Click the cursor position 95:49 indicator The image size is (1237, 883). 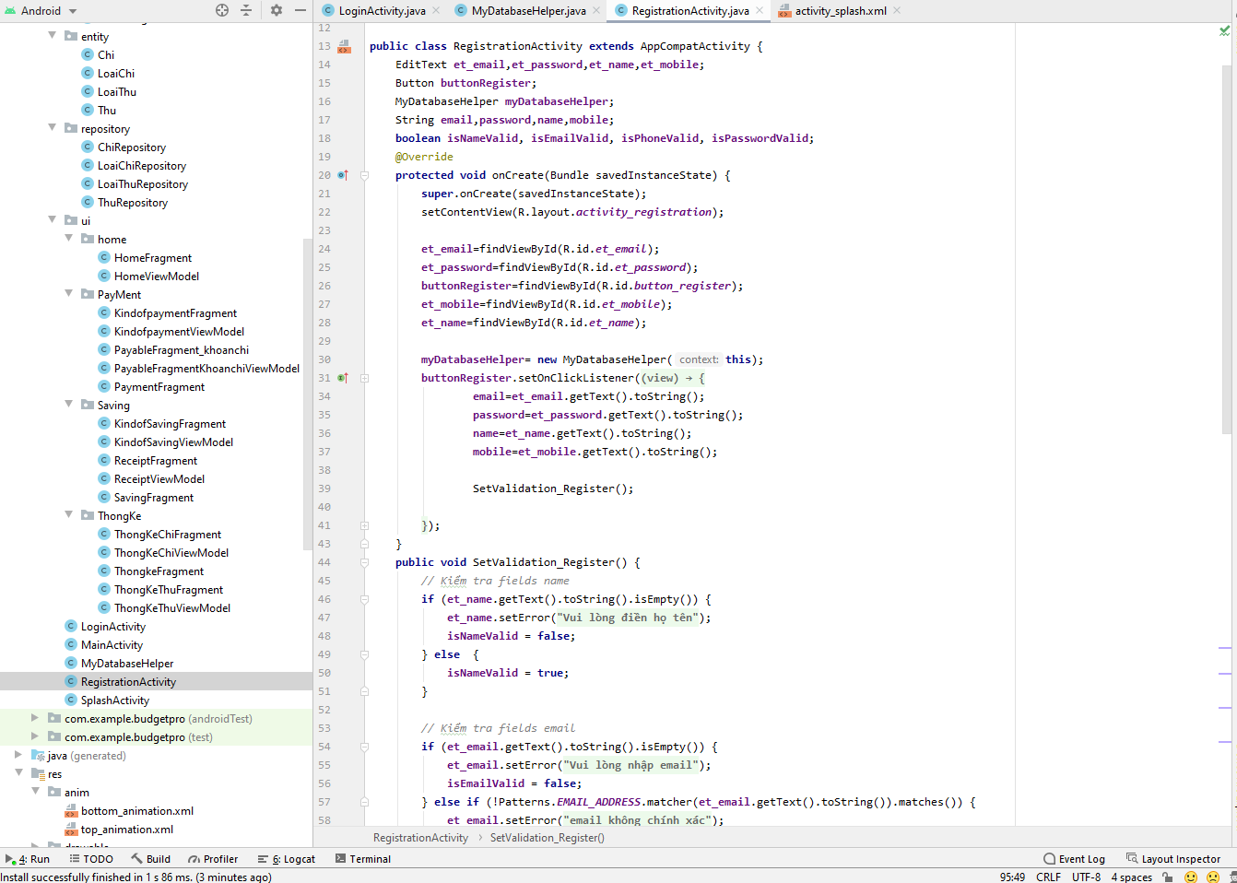(1012, 877)
